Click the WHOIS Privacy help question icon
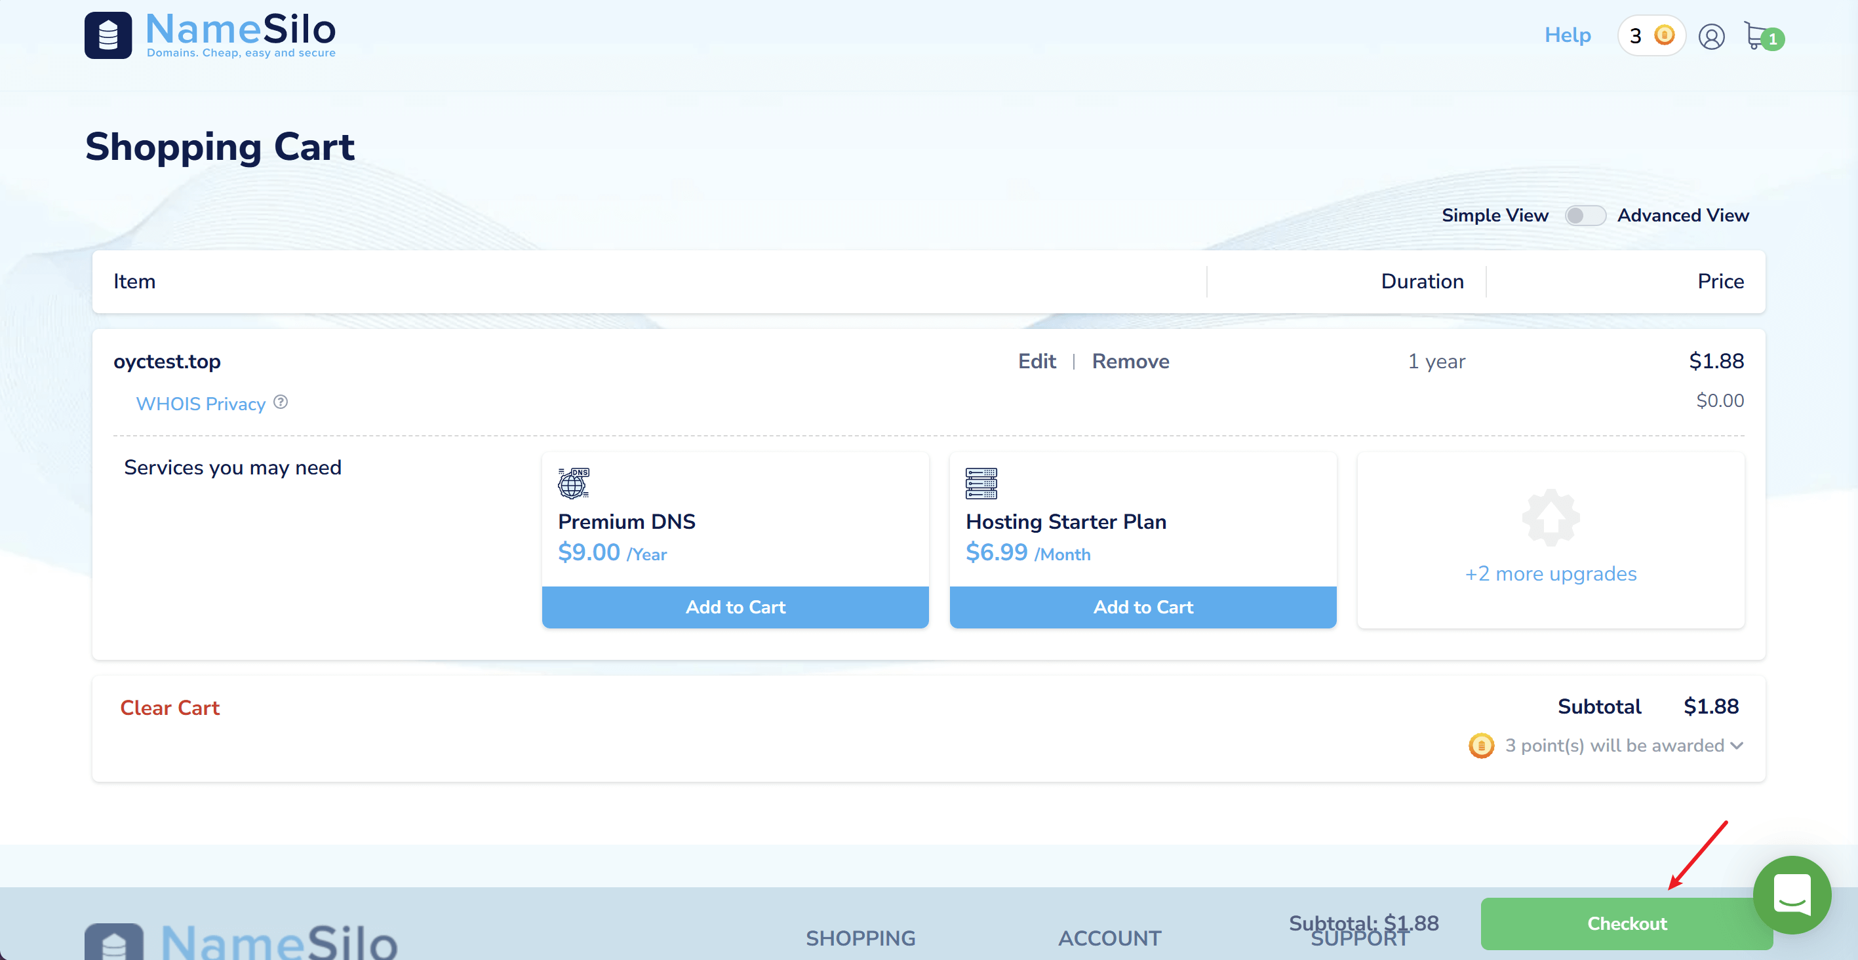This screenshot has height=960, width=1858. tap(281, 402)
